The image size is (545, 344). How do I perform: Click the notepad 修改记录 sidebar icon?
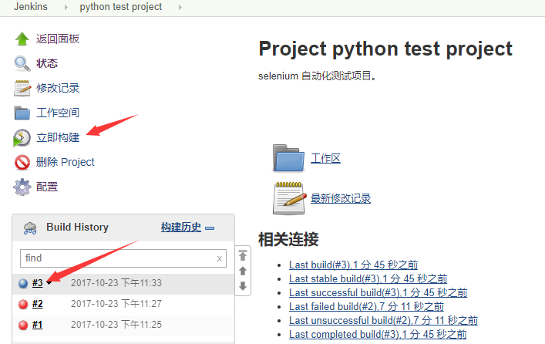click(22, 88)
